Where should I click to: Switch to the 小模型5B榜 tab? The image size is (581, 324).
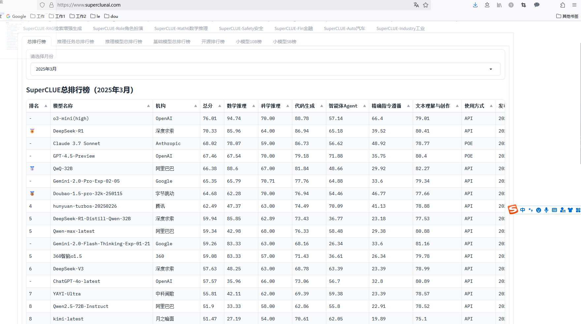point(284,42)
